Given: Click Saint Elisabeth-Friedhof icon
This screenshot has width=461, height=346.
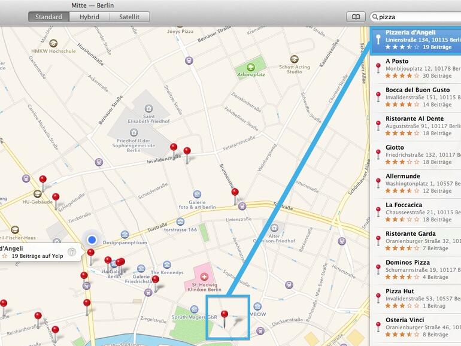Looking at the screenshot, I should (148, 108).
